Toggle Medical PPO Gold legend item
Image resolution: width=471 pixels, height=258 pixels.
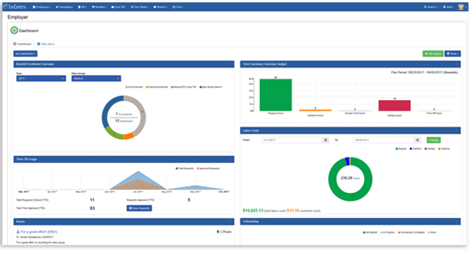tap(183, 87)
